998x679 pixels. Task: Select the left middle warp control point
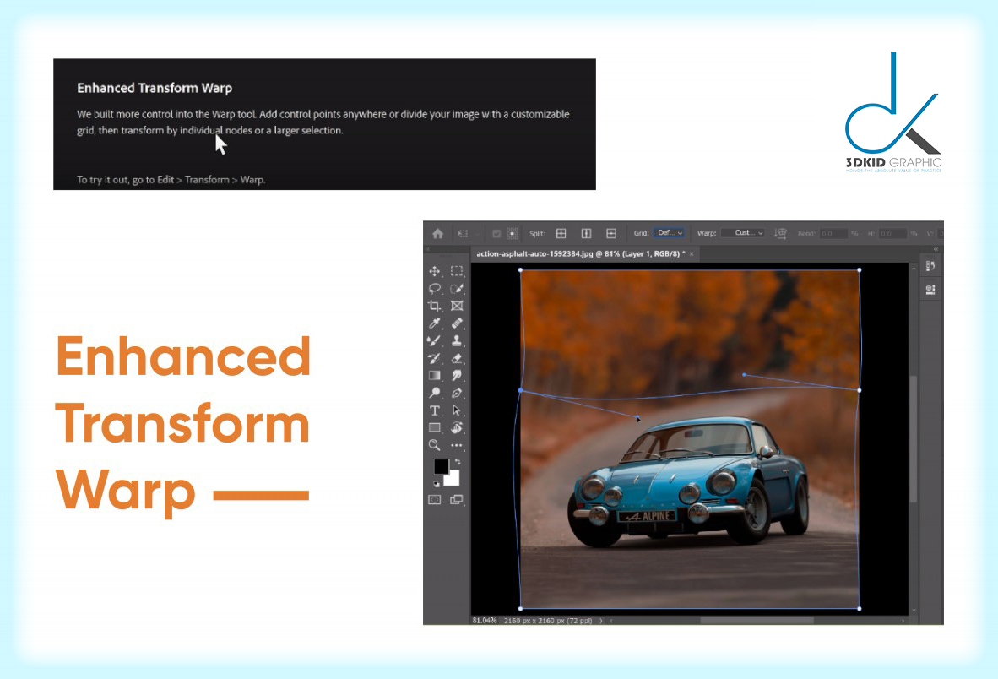tap(521, 390)
